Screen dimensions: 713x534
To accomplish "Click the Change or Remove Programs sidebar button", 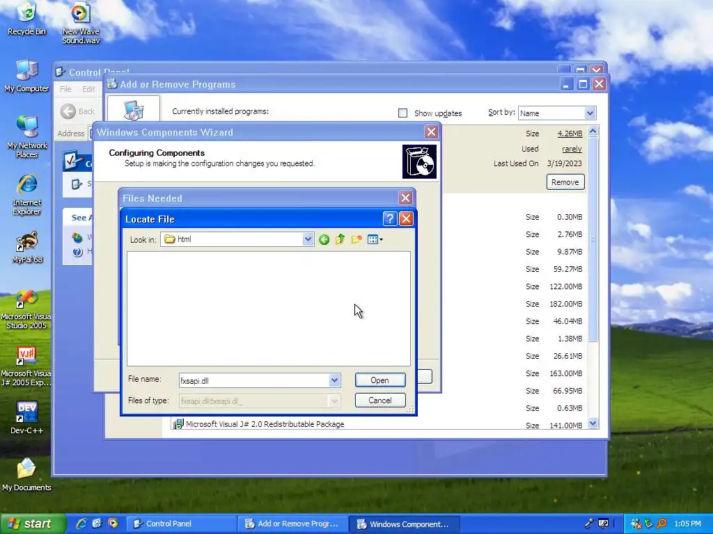I will pos(133,109).
